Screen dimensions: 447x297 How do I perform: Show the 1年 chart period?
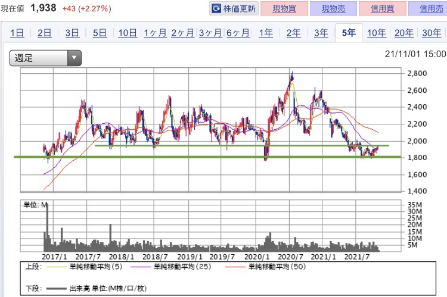[x=266, y=33]
